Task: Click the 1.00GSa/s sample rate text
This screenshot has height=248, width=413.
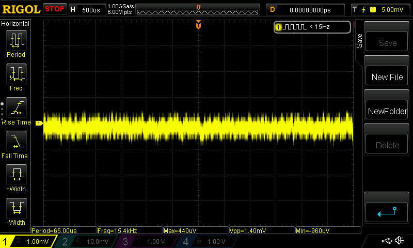Action: coord(120,6)
